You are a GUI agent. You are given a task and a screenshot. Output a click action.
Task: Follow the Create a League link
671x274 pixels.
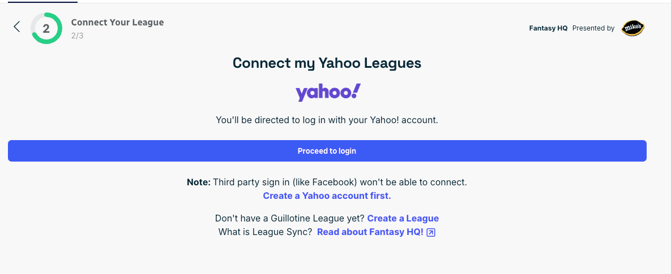pos(403,218)
